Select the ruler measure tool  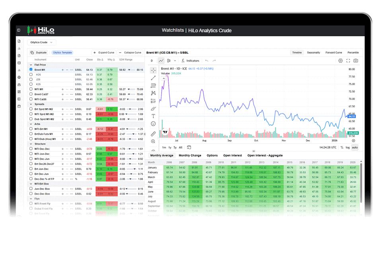coord(153,134)
